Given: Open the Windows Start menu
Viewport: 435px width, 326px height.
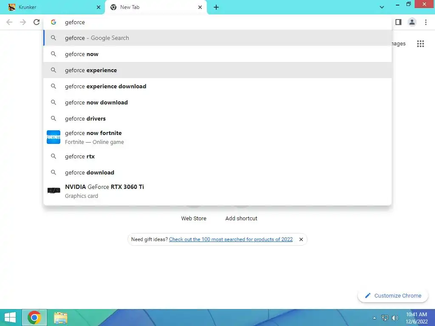Looking at the screenshot, I should (10, 318).
